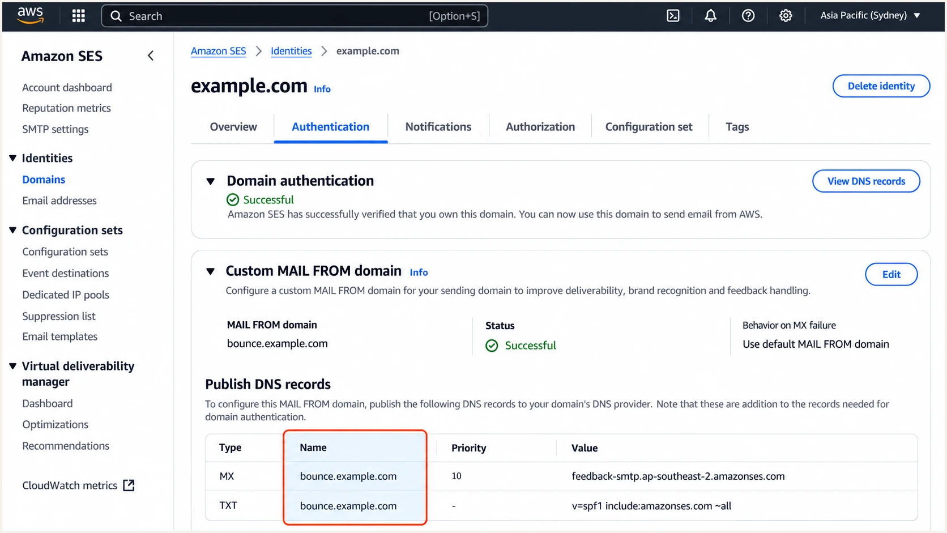Select the Authentication tab

coord(331,127)
